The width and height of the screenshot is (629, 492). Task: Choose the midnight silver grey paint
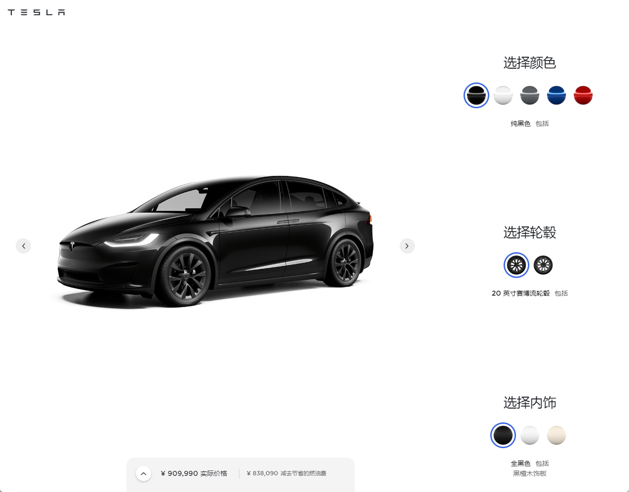(530, 95)
